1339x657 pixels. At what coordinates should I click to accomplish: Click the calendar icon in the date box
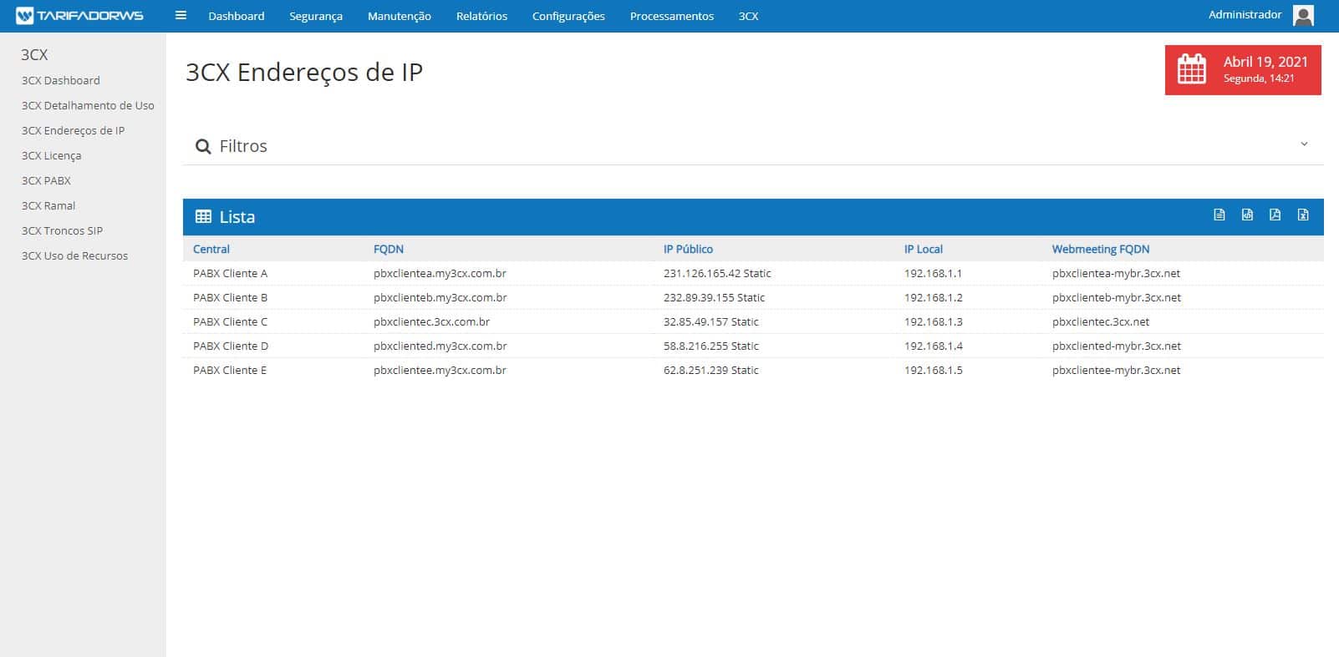click(1192, 69)
